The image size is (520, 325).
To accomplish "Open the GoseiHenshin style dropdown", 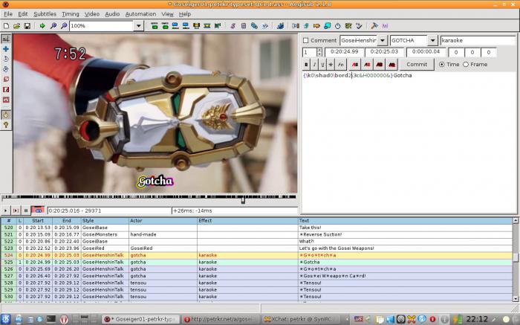I will tap(383, 40).
